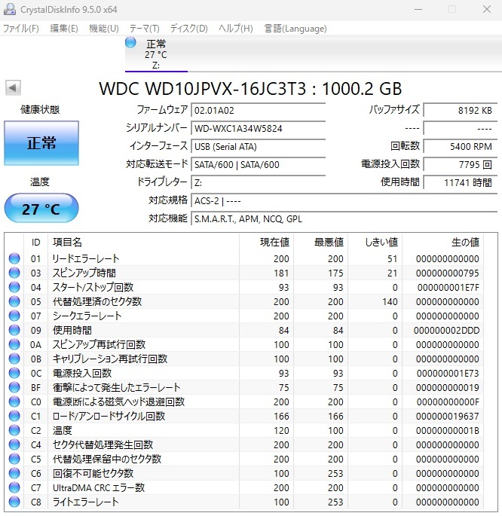This screenshot has width=502, height=516.
Task: Click the interface field USB (Serial ATA)
Action: [x=258, y=146]
